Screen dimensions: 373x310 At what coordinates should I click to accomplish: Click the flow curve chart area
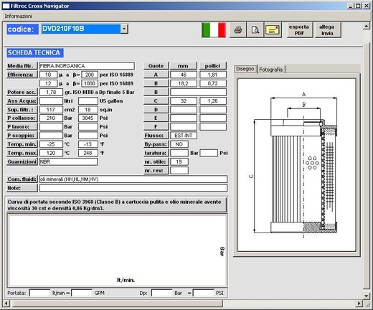click(117, 250)
